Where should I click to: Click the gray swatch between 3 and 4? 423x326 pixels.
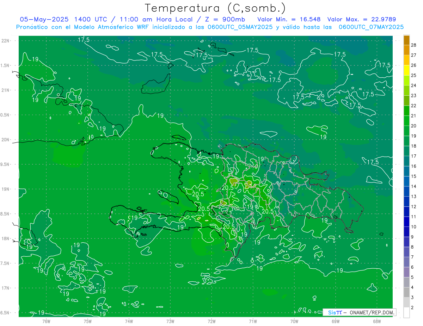click(406, 293)
